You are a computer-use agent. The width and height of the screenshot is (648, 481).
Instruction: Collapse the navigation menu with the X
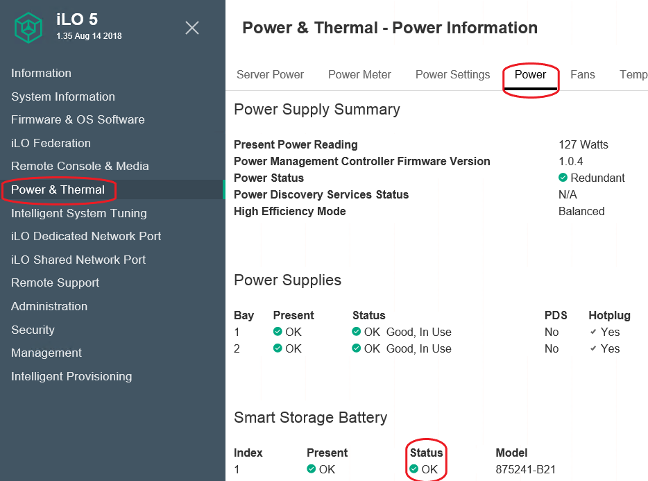pos(192,28)
